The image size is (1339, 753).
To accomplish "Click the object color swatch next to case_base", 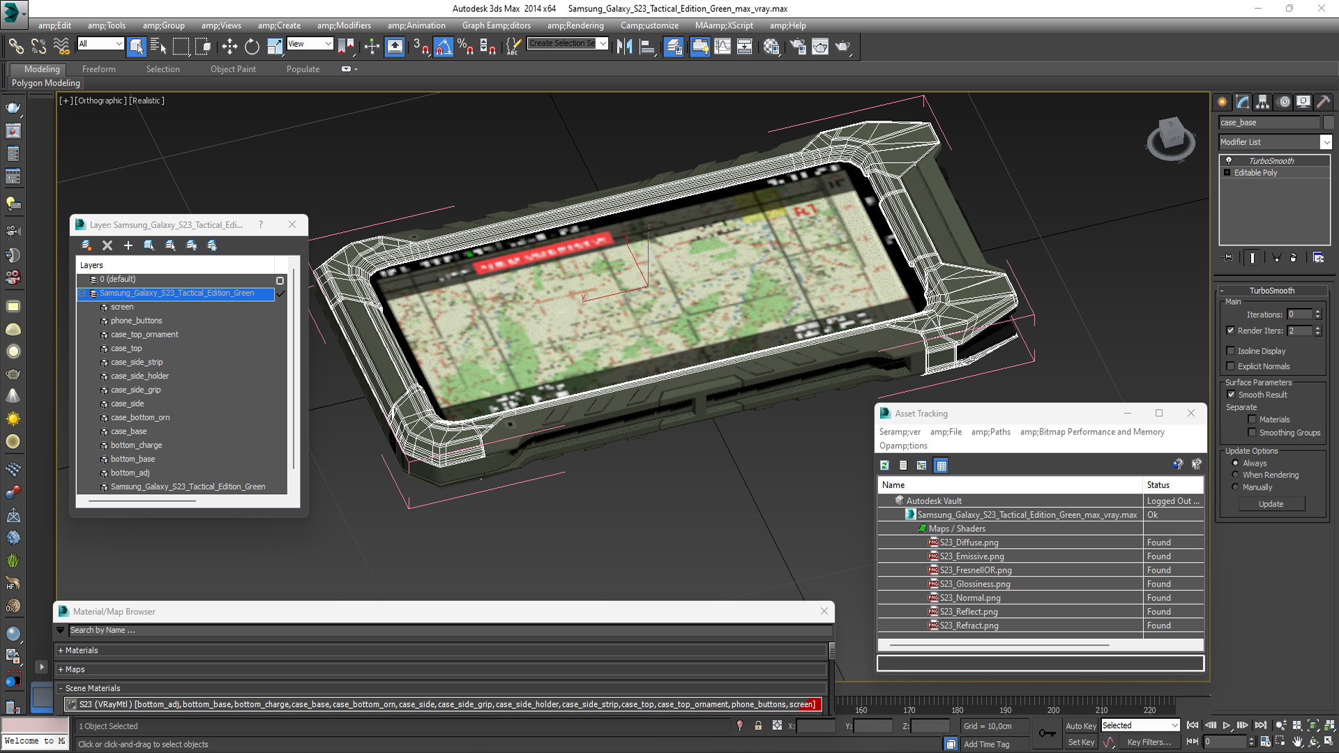I will 1328,122.
